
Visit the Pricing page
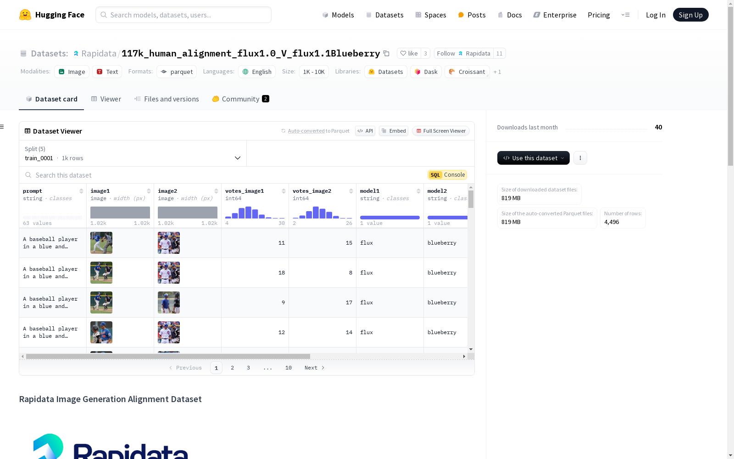(599, 15)
